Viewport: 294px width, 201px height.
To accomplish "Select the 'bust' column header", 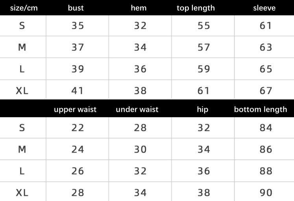I will 76,8.
